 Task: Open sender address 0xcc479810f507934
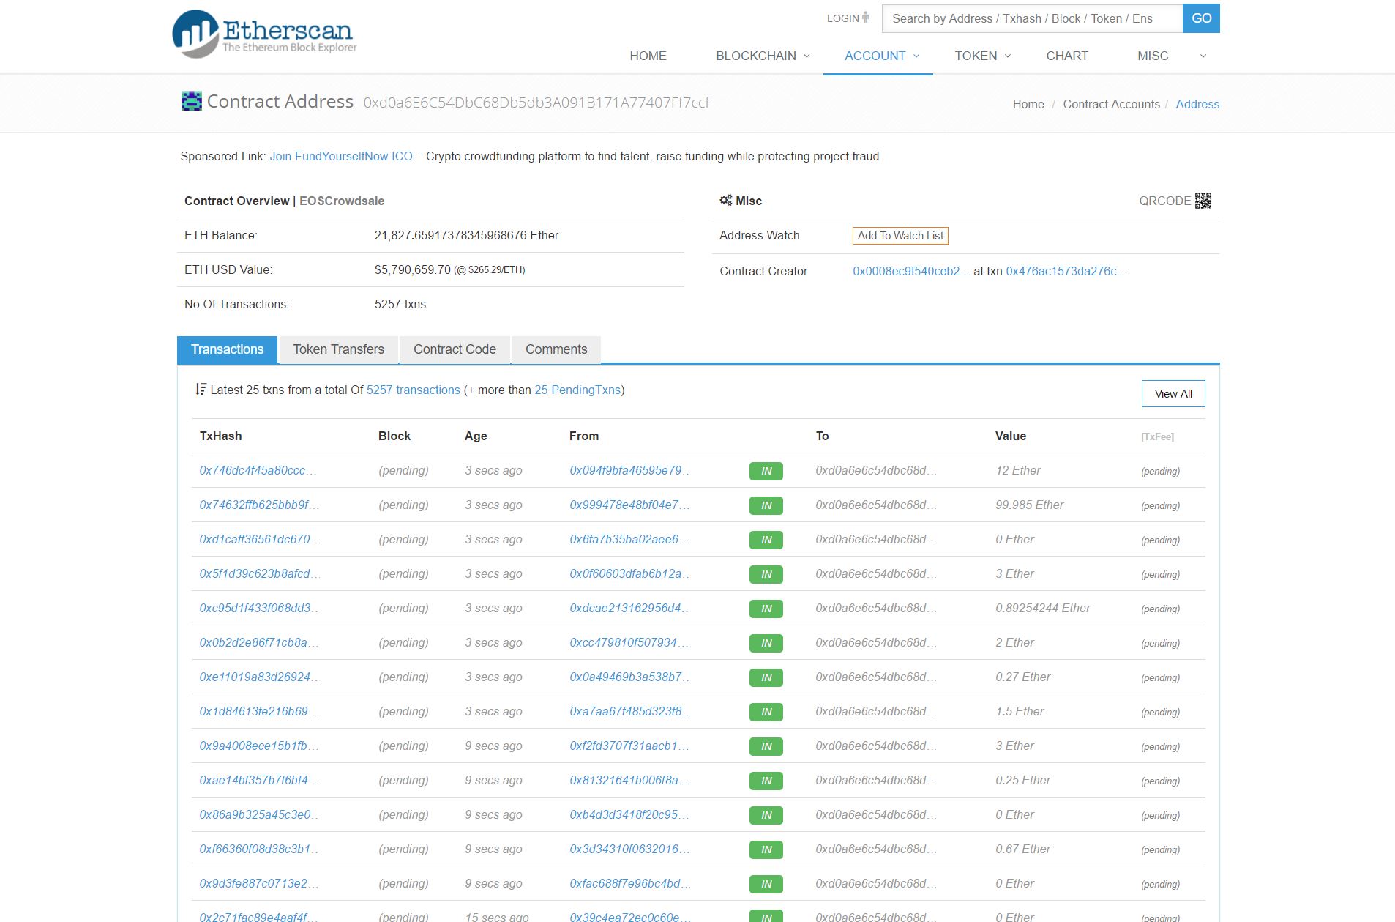[629, 642]
